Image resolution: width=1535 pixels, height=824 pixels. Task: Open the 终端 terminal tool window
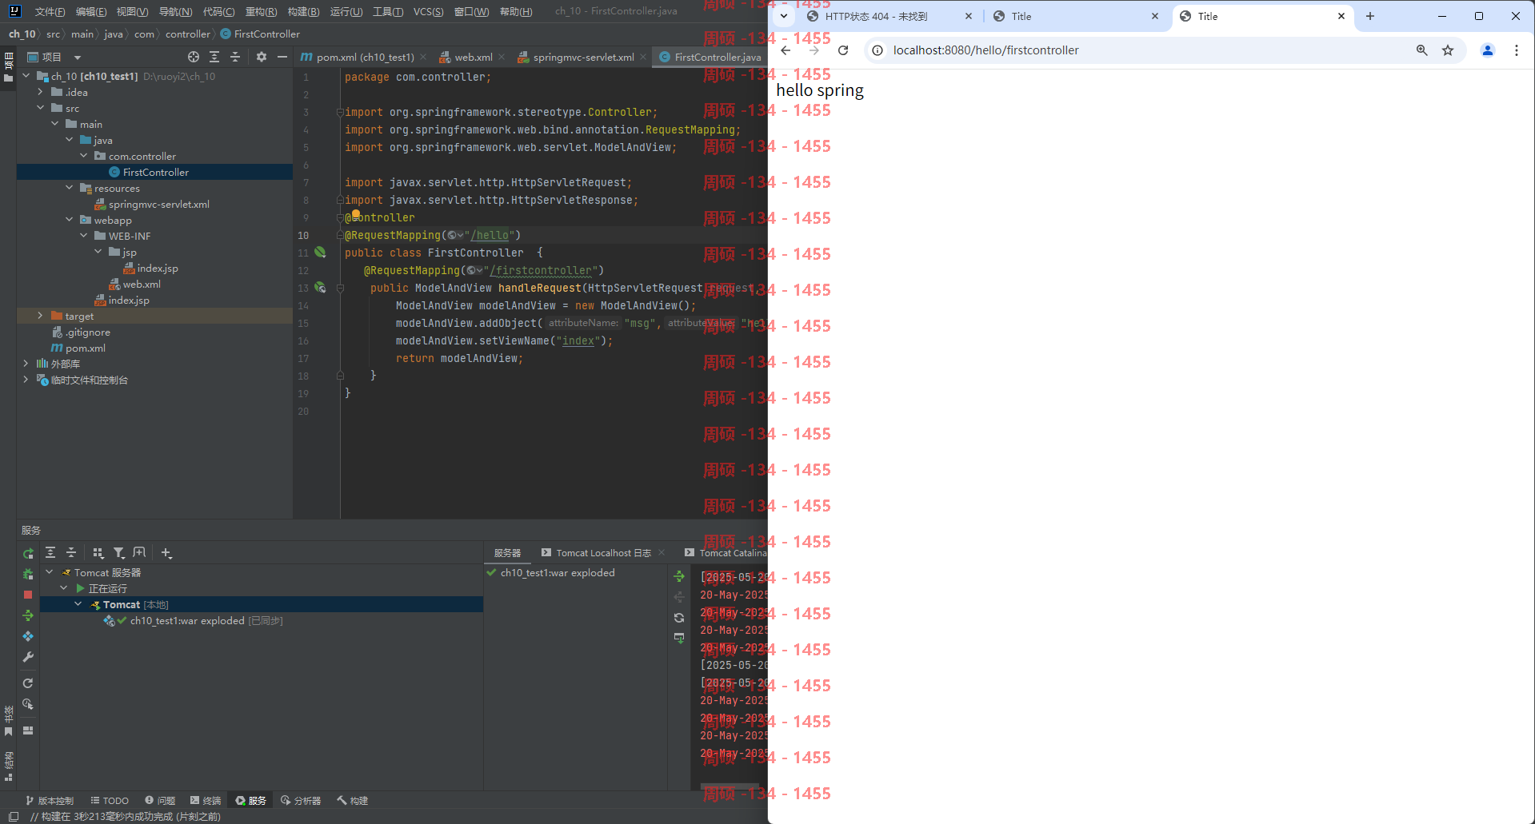coord(206,800)
